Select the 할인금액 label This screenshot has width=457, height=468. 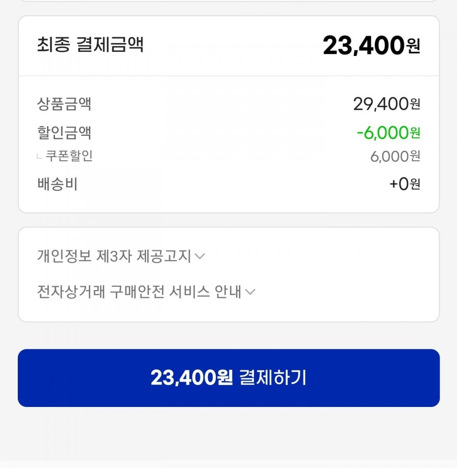click(64, 133)
